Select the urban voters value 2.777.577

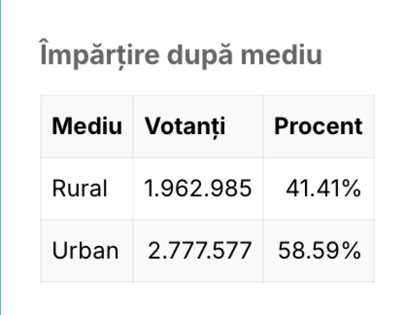tap(199, 250)
